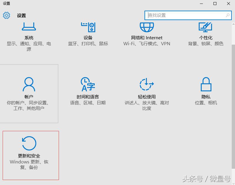Minimize the 设置 window
The image size is (235, 185).
pos(201,4)
